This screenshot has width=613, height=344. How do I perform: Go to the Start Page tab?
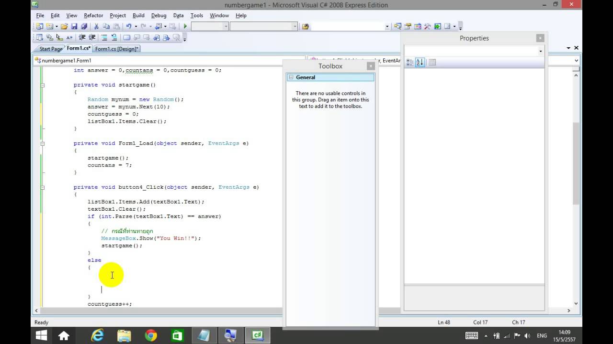coord(51,49)
